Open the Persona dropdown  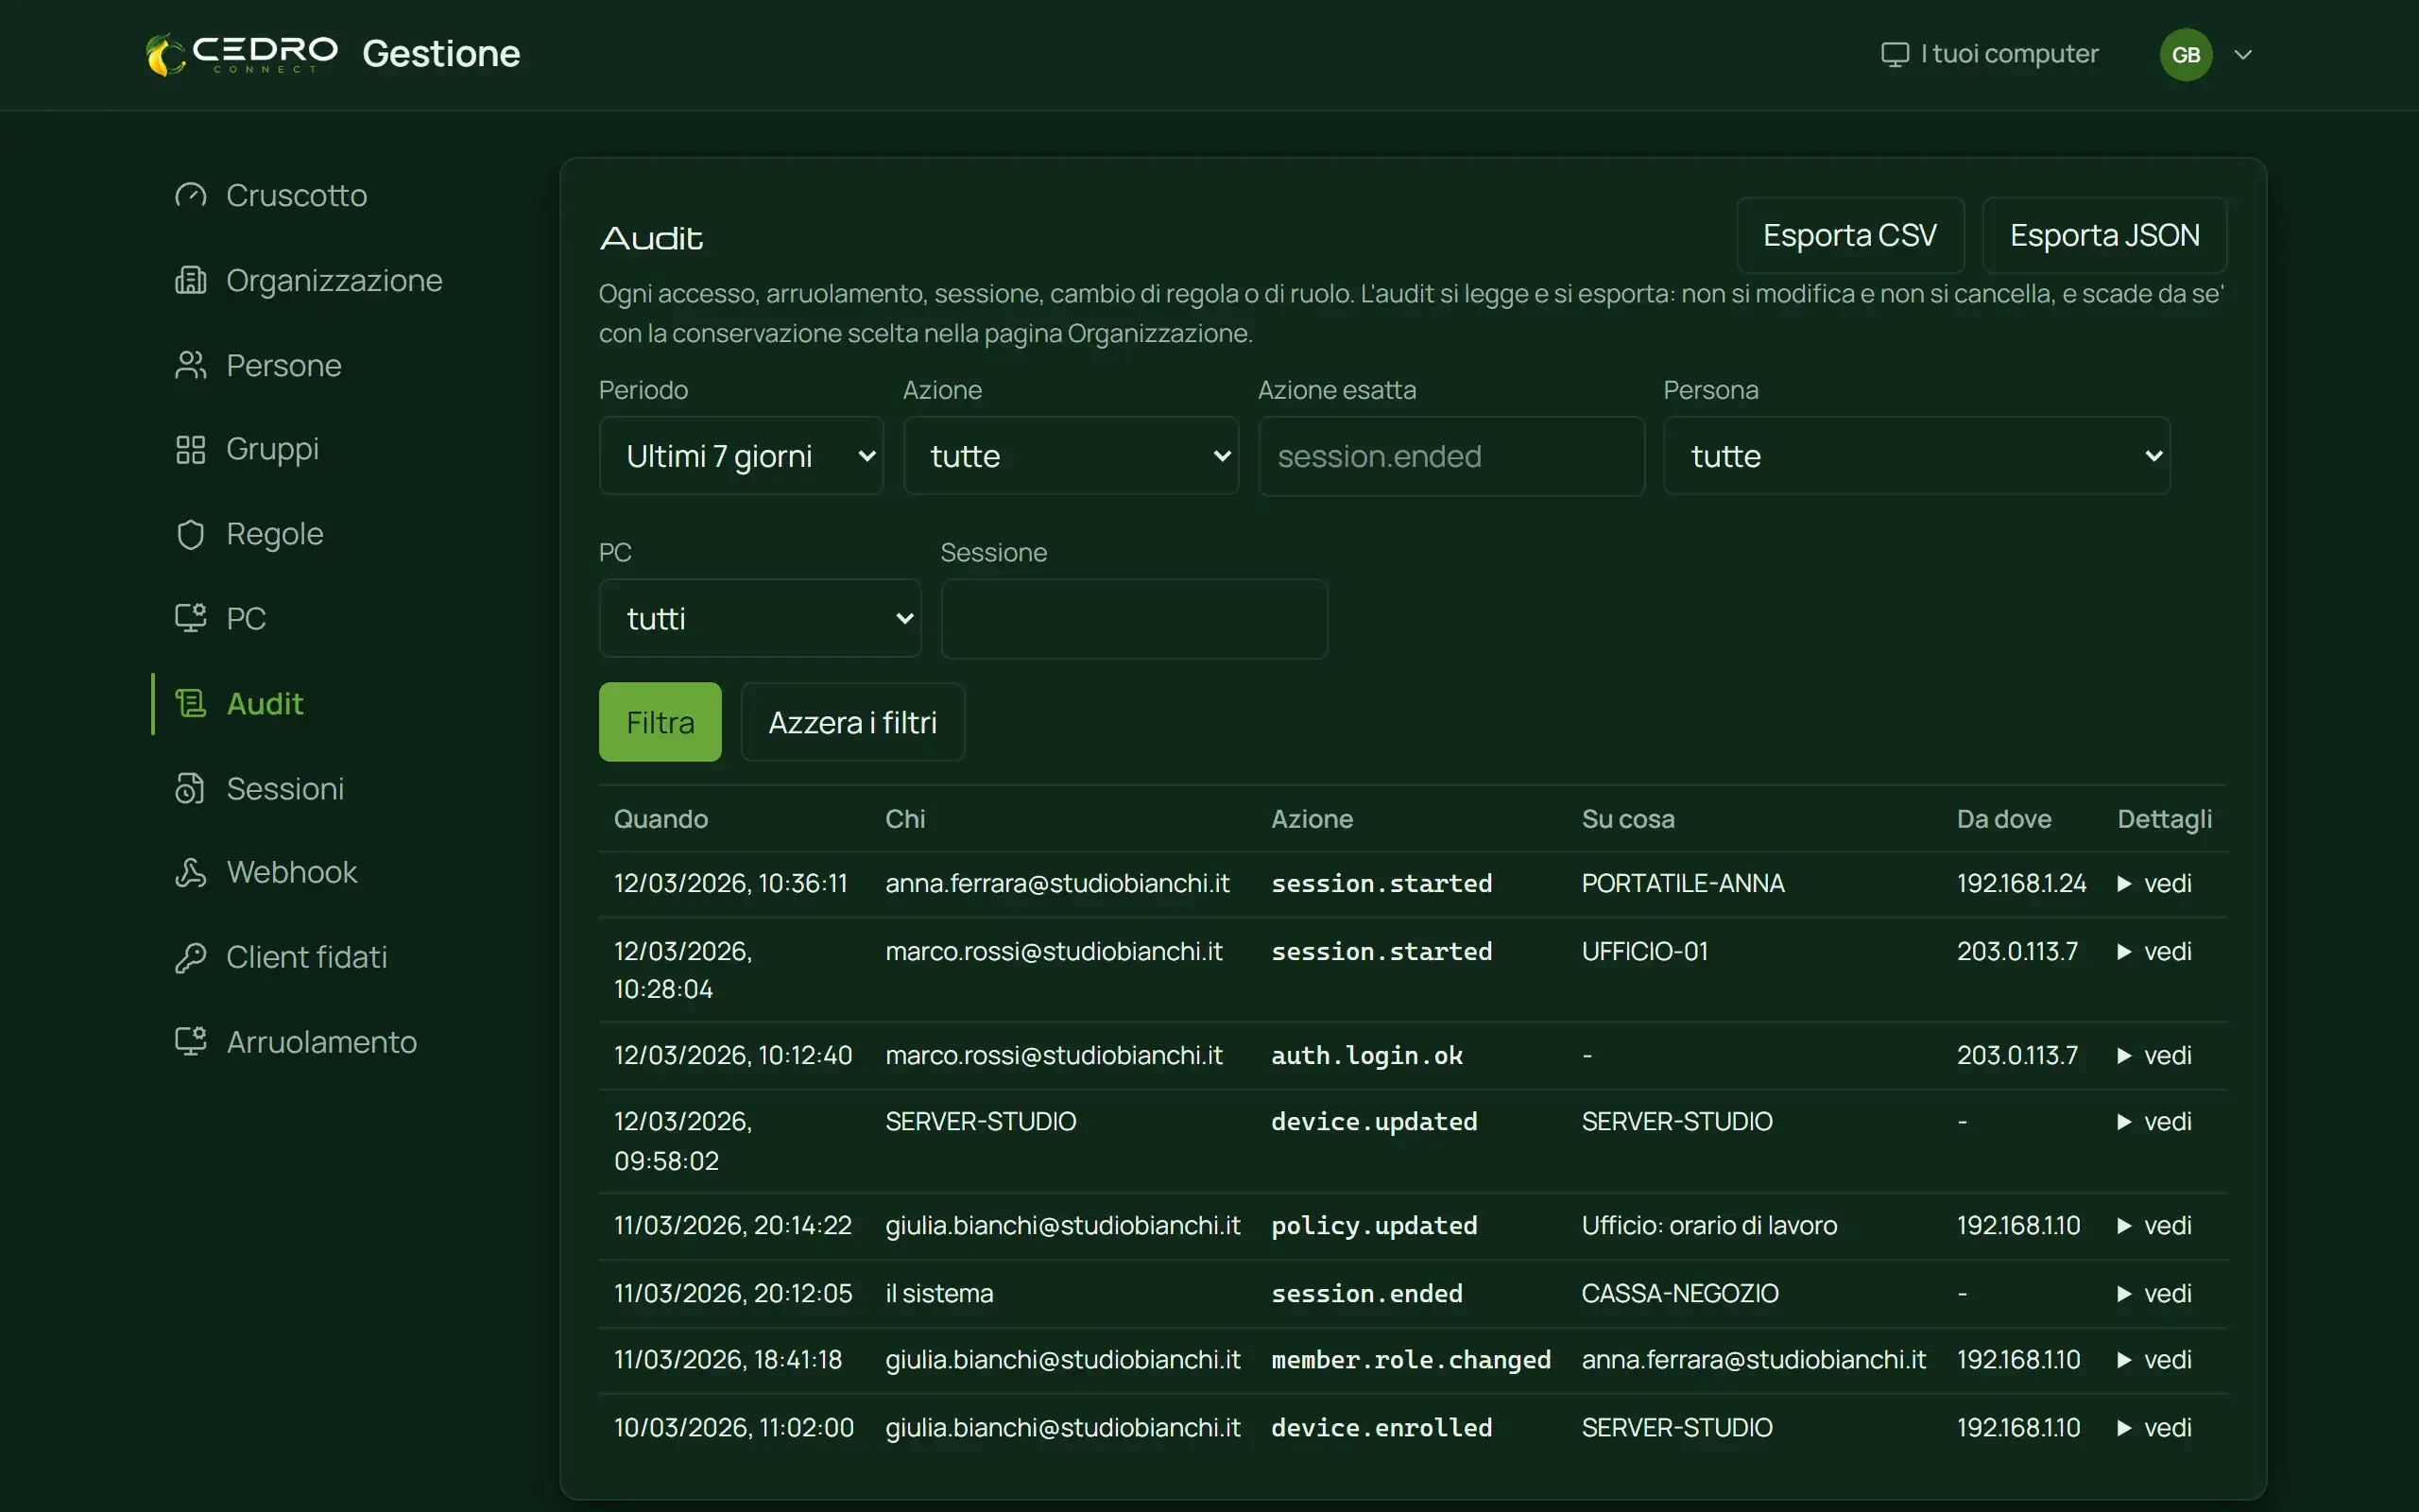pos(1916,456)
